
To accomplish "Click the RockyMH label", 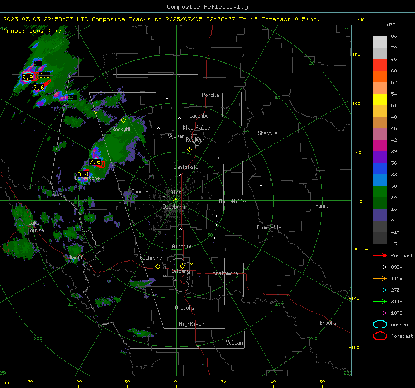I will click(x=122, y=129).
